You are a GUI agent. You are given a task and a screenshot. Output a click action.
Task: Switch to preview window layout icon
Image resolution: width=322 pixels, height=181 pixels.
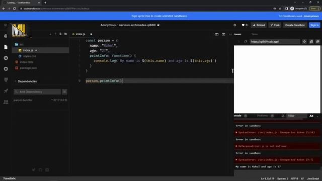pyautogui.click(x=223, y=34)
